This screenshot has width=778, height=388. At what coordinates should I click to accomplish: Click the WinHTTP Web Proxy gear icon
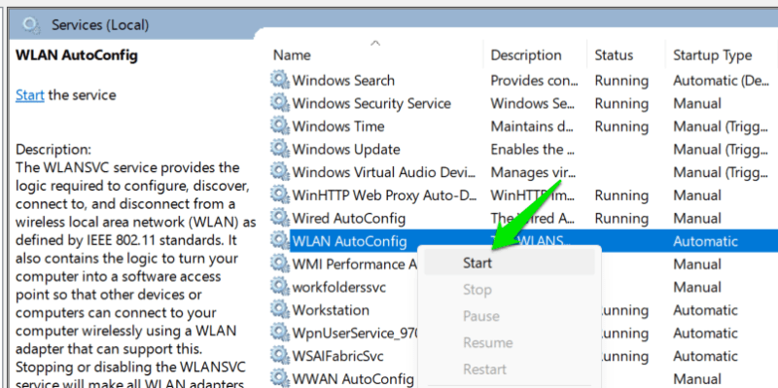(280, 195)
